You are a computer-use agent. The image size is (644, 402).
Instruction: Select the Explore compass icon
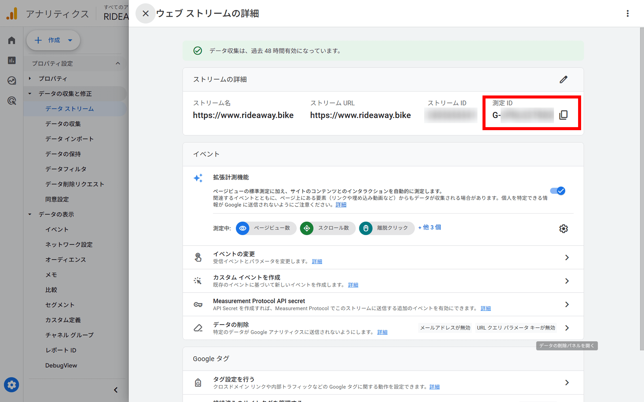pyautogui.click(x=11, y=81)
